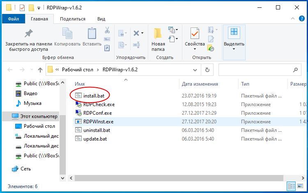Click the Up one level arrow
308x193 pixels.
click(x=40, y=70)
